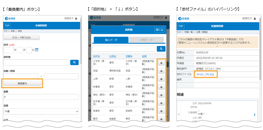Select down arrow for 秋葉原 row
Image resolution: width=263 pixels, height=130 pixels.
tap(161, 87)
